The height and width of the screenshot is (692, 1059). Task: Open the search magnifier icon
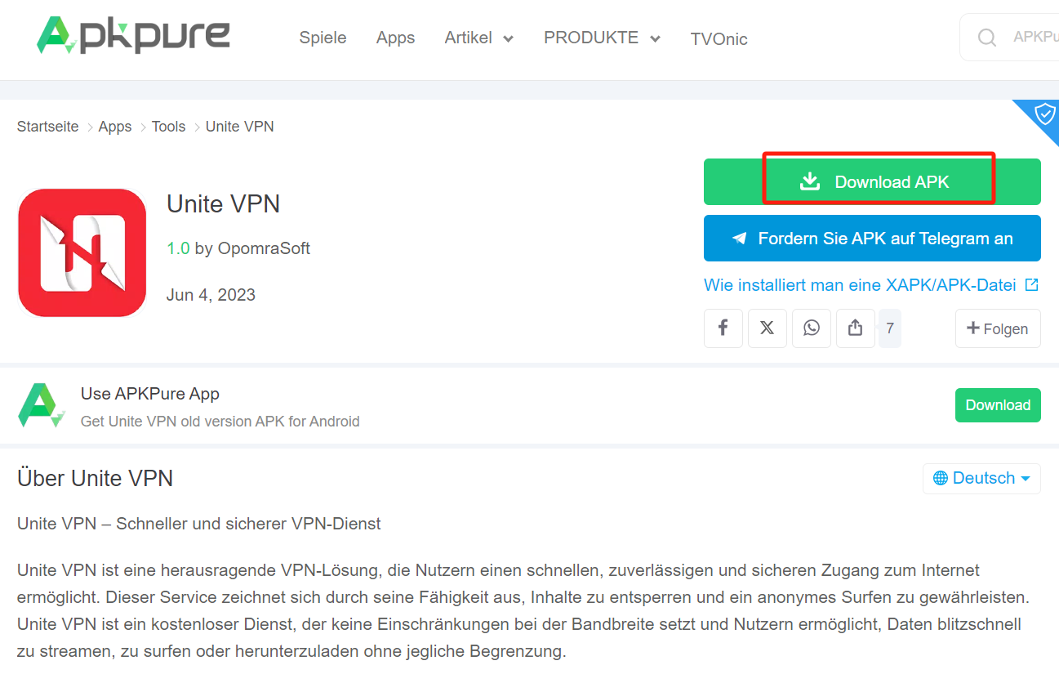coord(987,37)
